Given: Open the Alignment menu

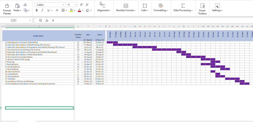Looking at the screenshot, I should 104,10.
